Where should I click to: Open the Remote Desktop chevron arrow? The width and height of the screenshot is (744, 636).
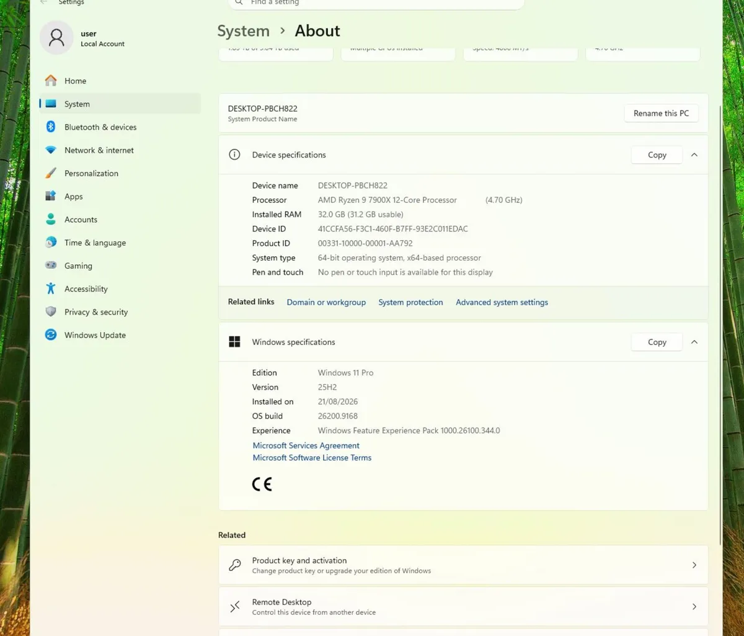694,607
